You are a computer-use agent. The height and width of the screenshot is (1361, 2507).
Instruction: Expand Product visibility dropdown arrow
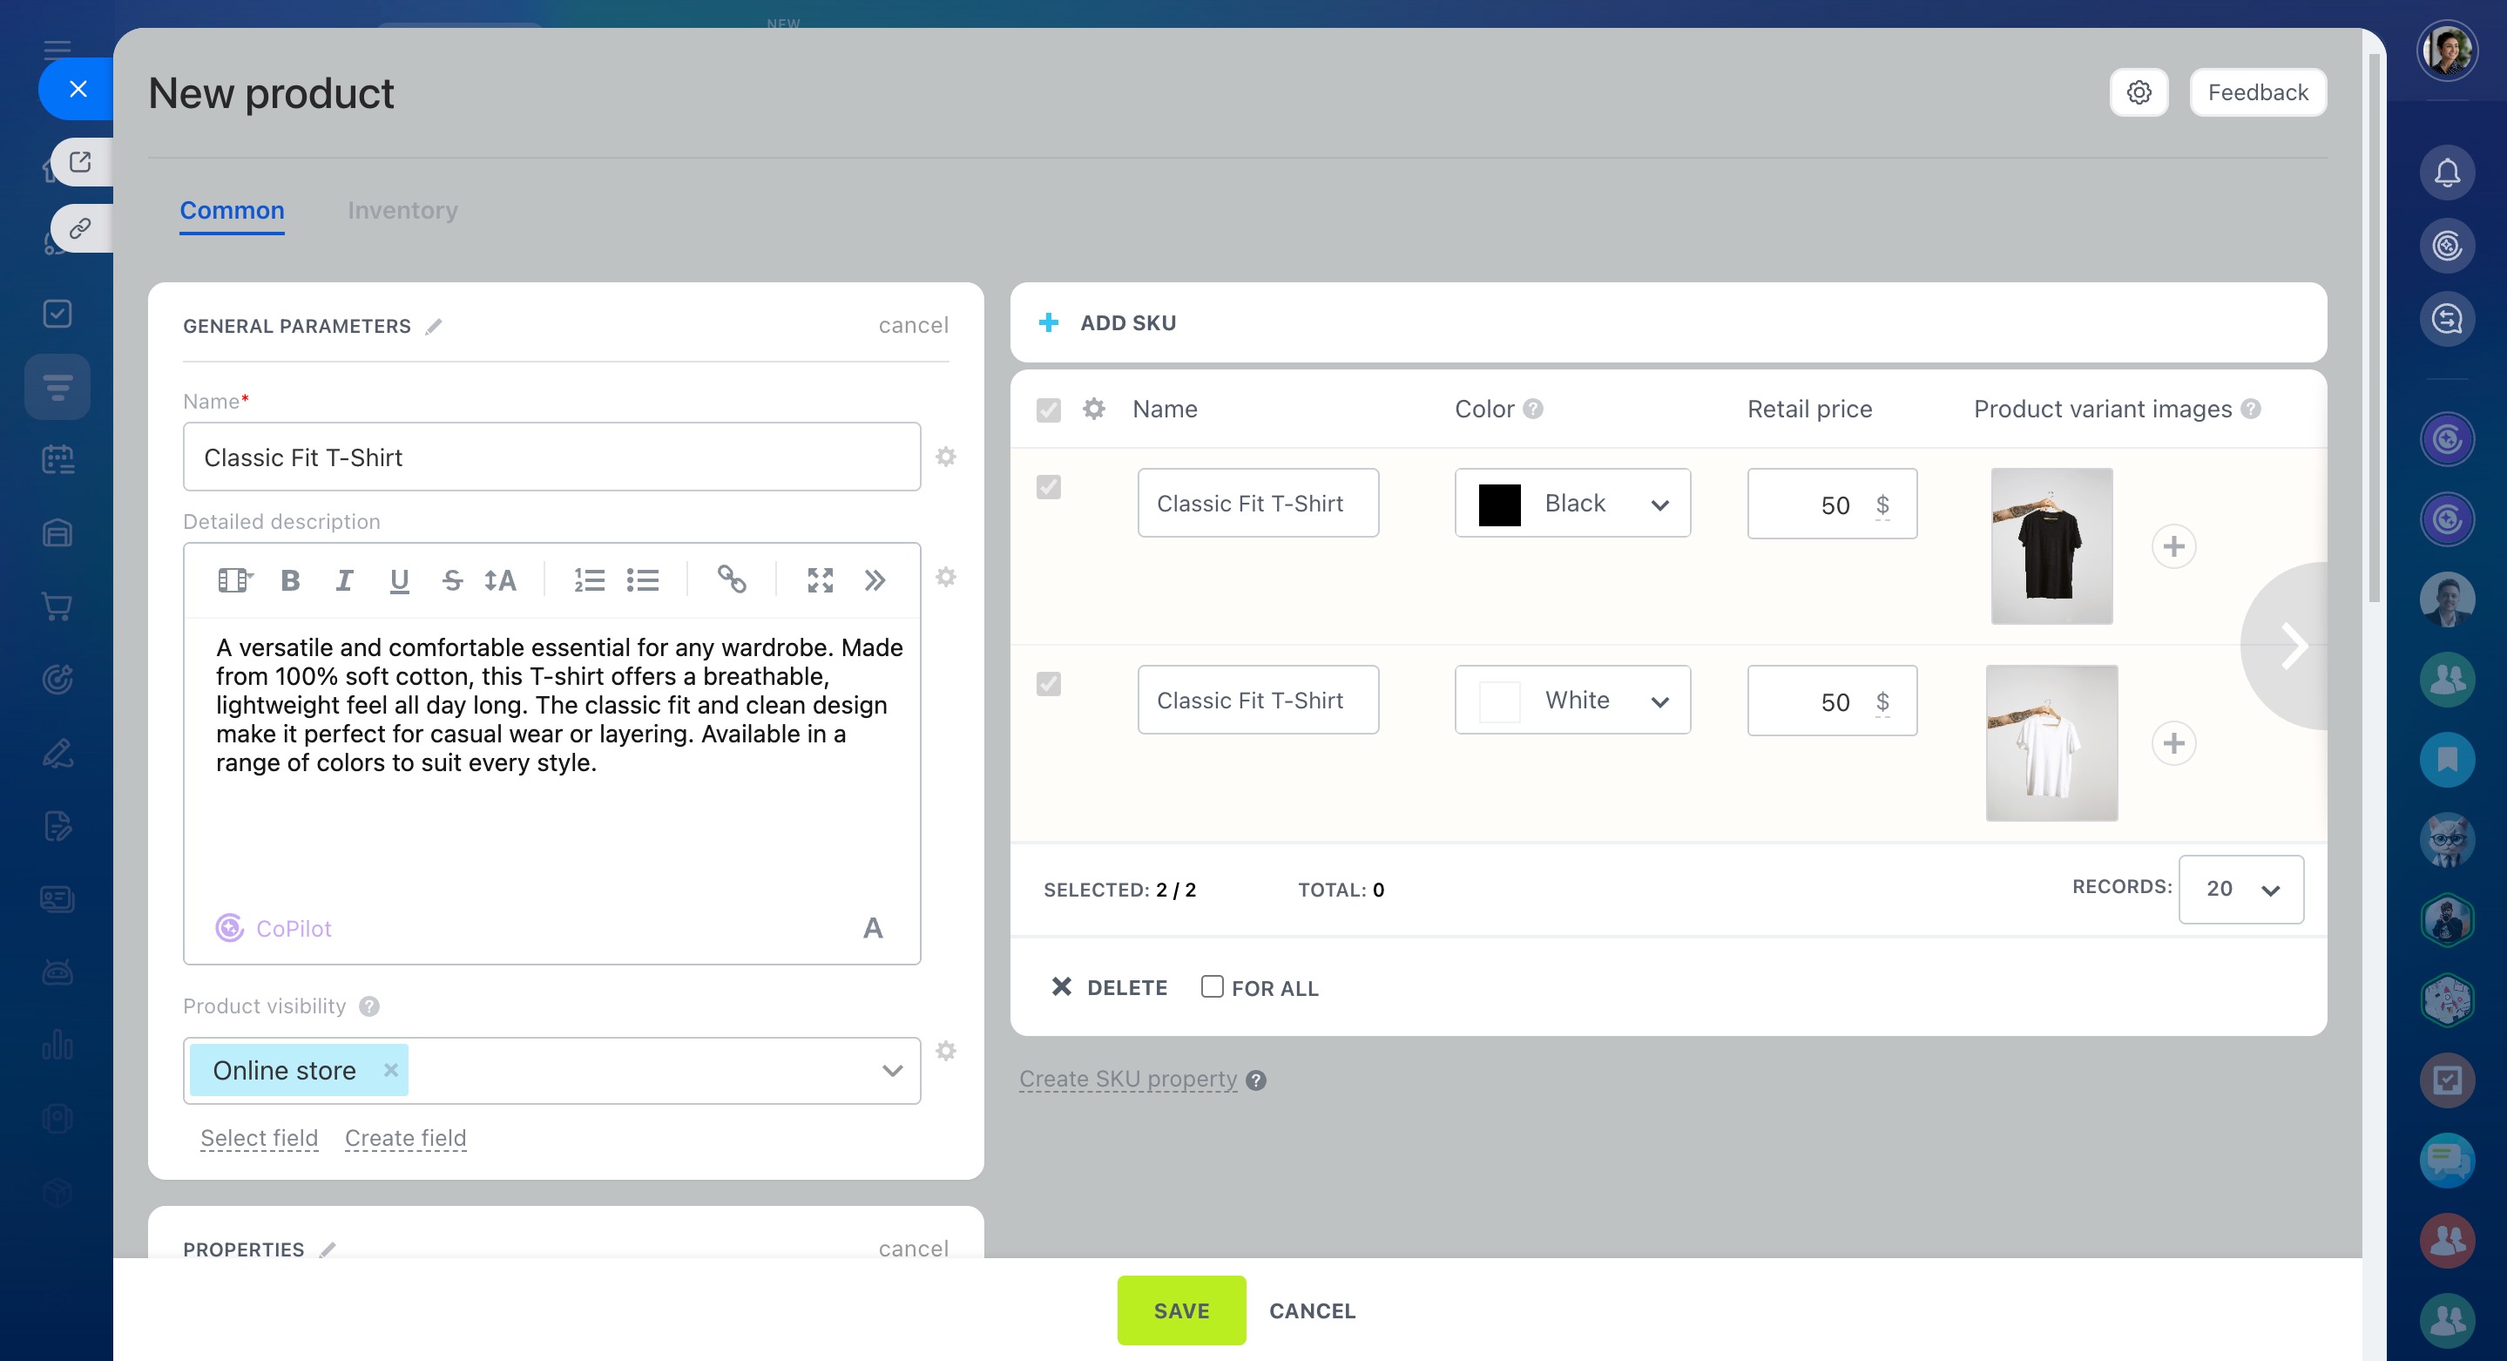tap(891, 1070)
